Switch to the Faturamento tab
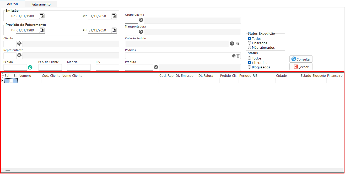 point(41,4)
